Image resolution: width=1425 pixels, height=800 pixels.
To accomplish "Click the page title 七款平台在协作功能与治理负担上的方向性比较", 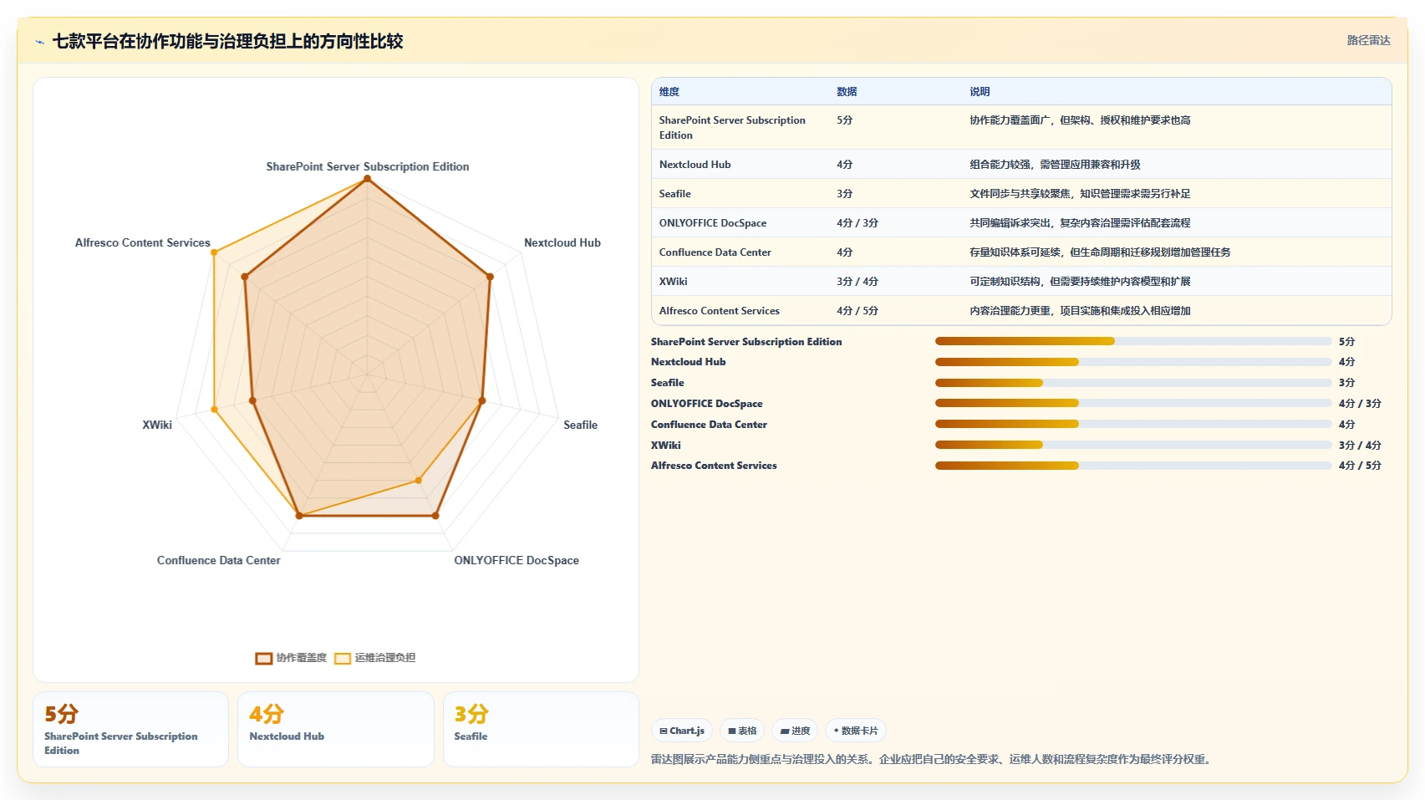I will [x=228, y=42].
